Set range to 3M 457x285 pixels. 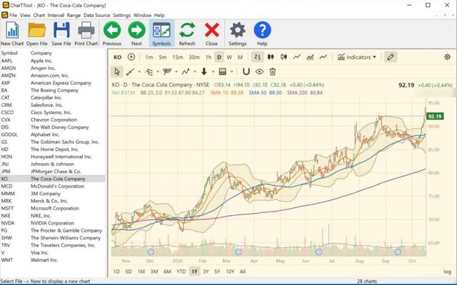pos(154,271)
